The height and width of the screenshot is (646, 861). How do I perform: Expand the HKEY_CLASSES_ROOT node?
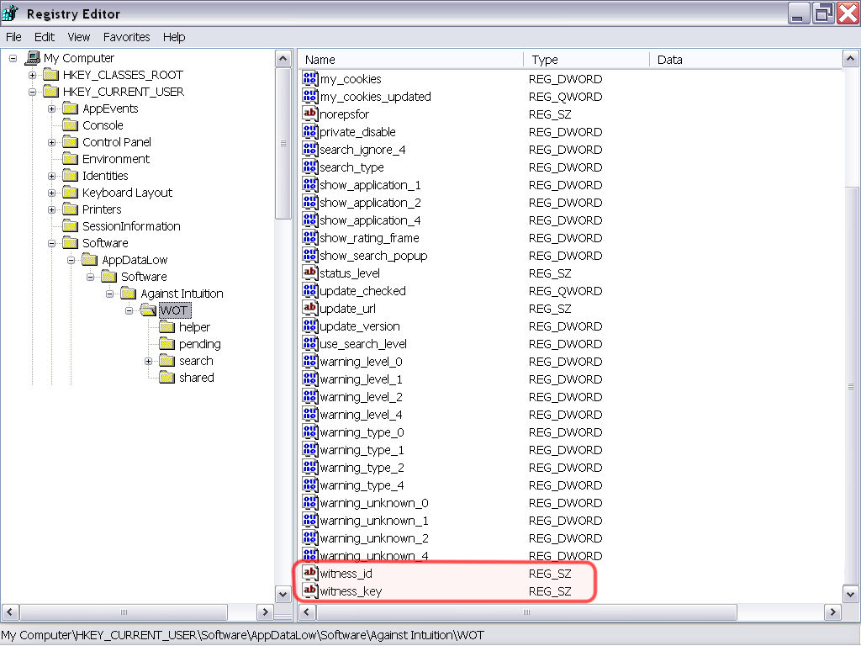33,75
